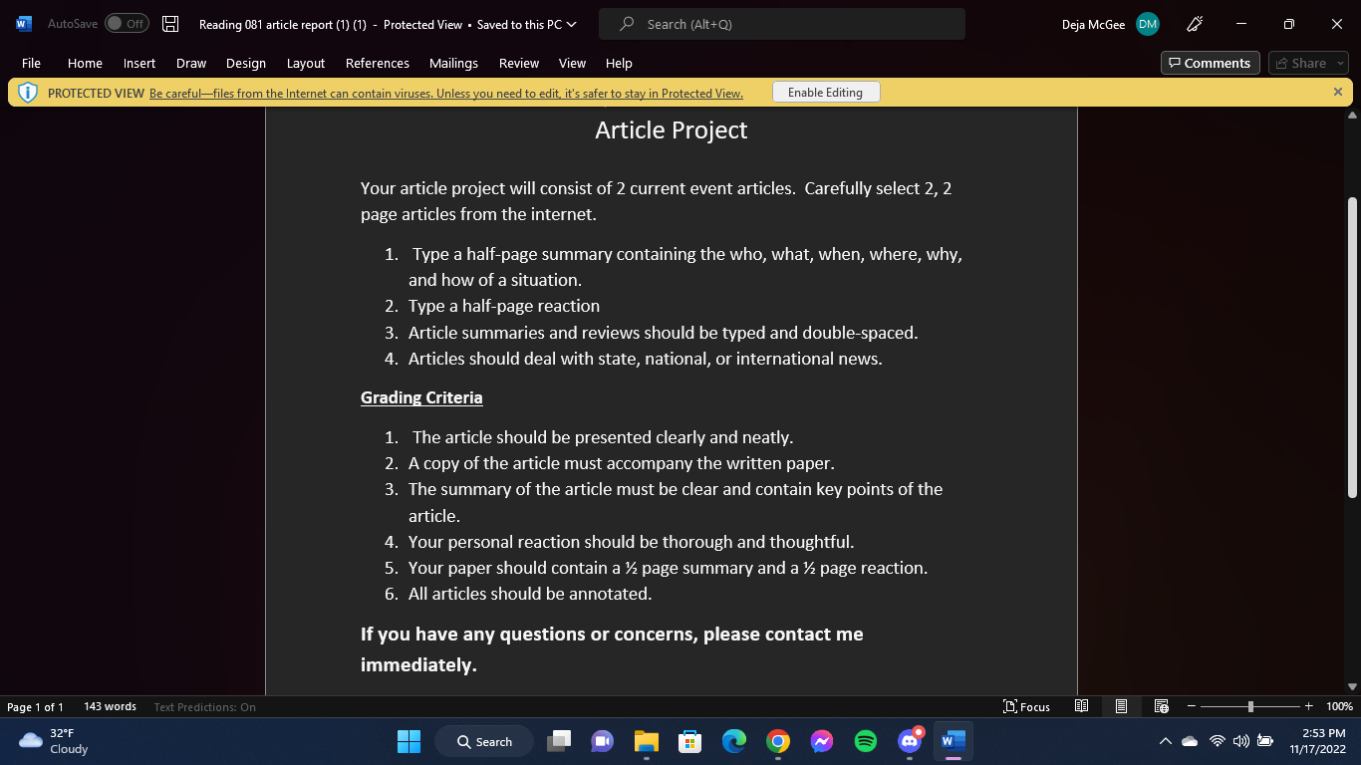Click the taskbar Search button
This screenshot has height=765, width=1361.
point(484,741)
